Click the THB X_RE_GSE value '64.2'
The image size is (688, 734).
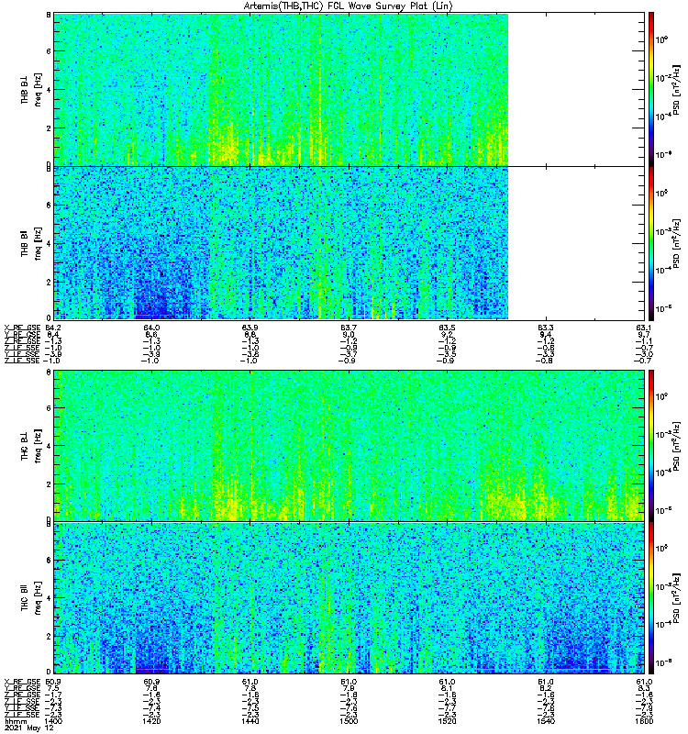pyautogui.click(x=54, y=328)
